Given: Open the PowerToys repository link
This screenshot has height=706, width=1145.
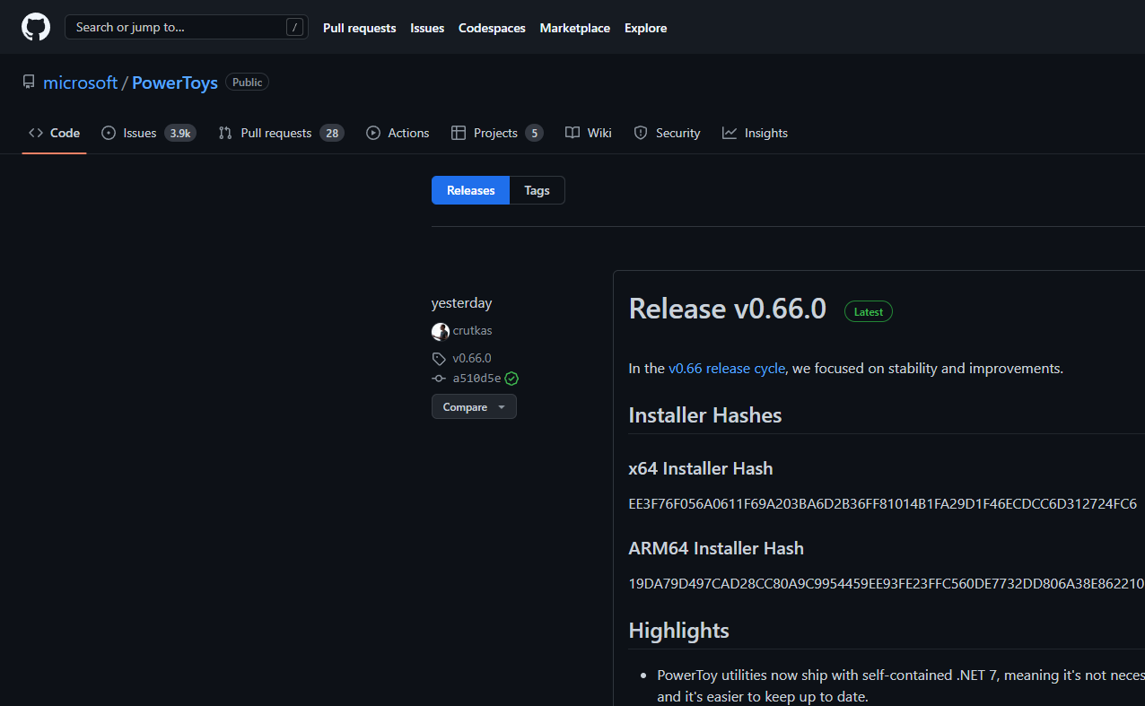Looking at the screenshot, I should (x=175, y=83).
